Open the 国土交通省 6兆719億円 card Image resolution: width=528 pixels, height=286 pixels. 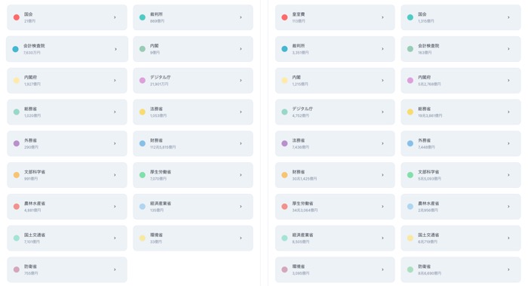coord(461,238)
